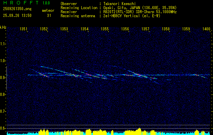213x135 pixels.
Task: Click the 1.1 kHz frequency label
Action: coord(3,44)
